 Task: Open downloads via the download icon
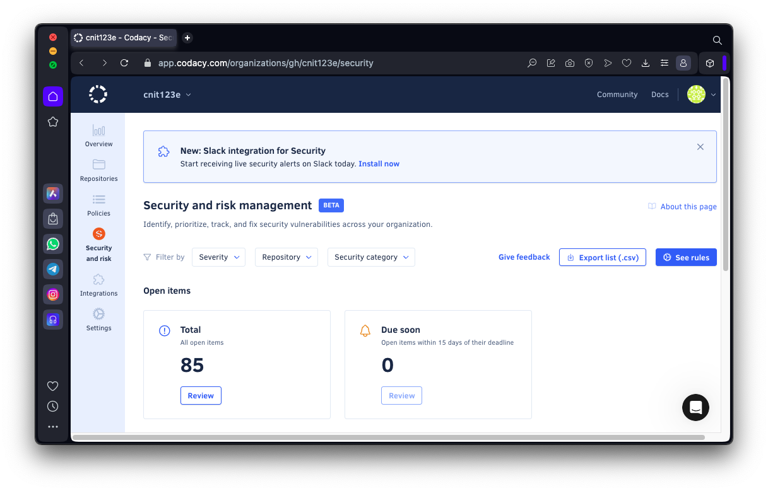pyautogui.click(x=646, y=63)
